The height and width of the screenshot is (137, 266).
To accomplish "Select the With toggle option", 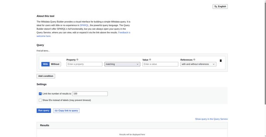I will [45, 64].
